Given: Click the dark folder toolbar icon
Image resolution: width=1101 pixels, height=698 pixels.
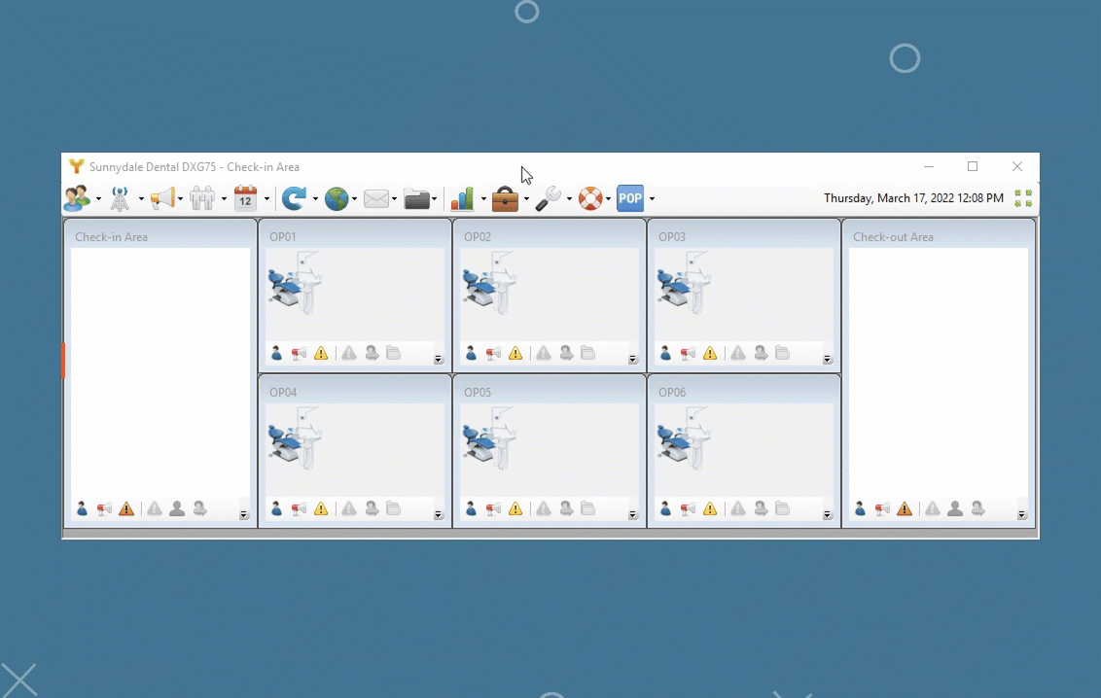Looking at the screenshot, I should click(x=417, y=200).
